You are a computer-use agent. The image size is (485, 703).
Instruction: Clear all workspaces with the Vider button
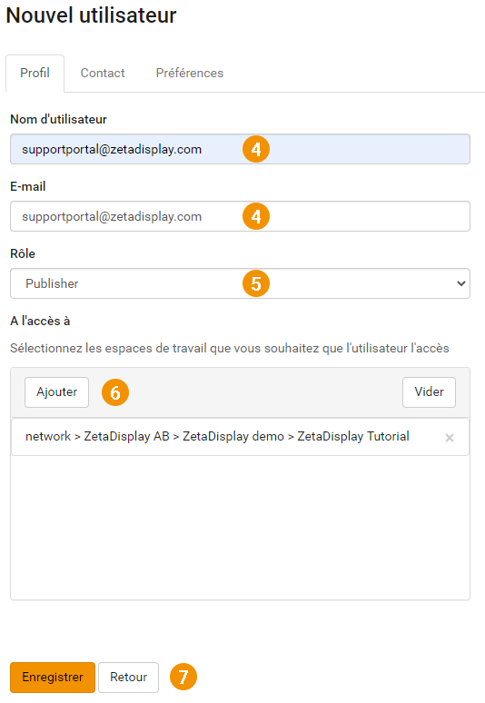429,391
